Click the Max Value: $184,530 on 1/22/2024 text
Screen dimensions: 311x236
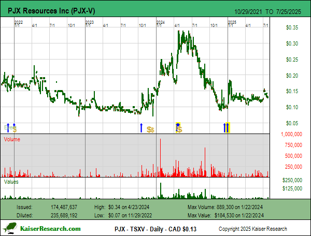click(x=225, y=215)
